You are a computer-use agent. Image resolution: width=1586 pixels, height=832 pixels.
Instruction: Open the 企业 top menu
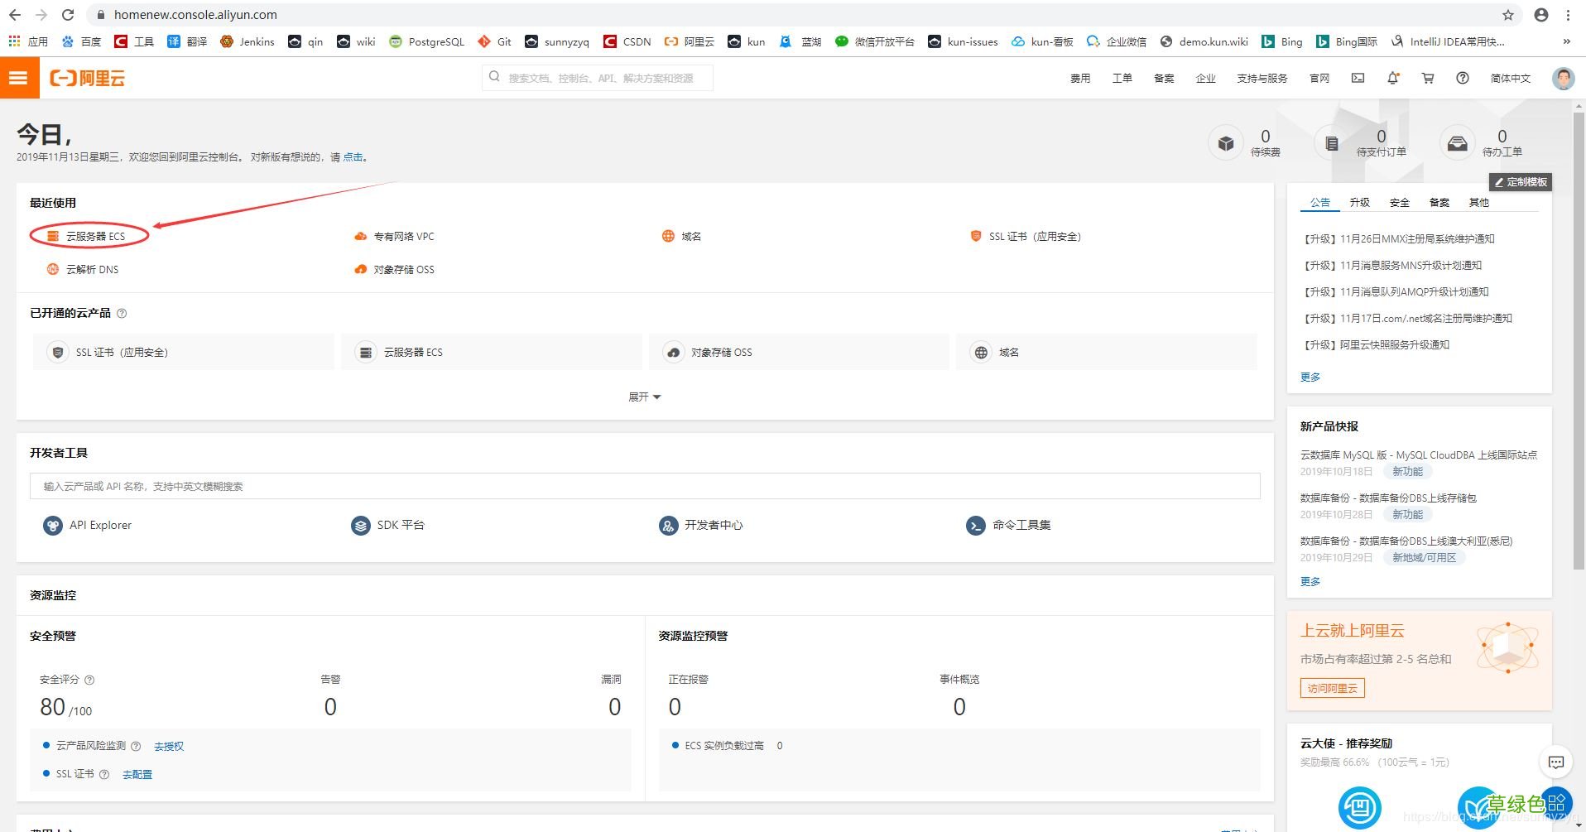click(1205, 78)
